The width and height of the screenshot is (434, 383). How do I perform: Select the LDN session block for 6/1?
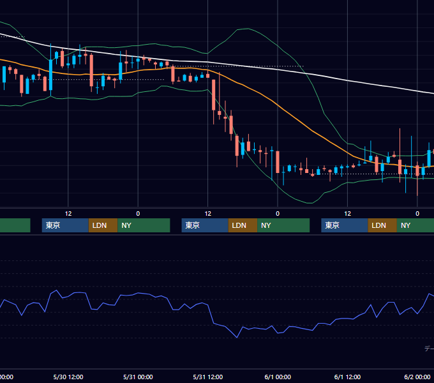click(x=382, y=225)
